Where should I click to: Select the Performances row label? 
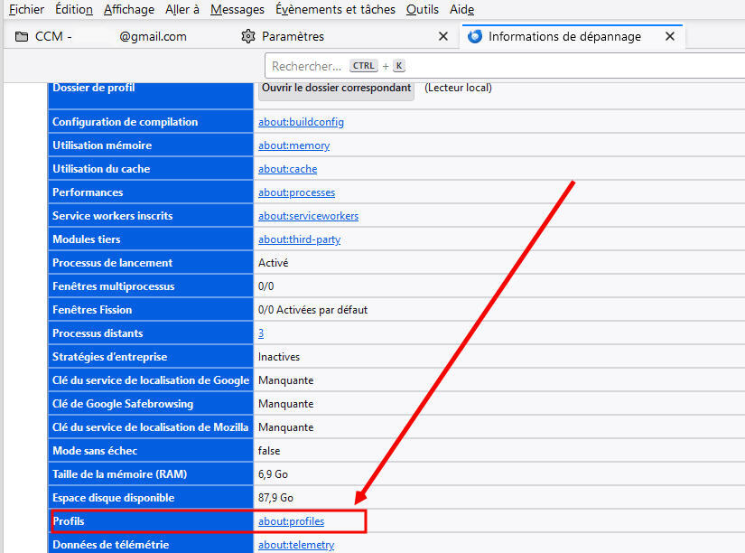pos(88,192)
